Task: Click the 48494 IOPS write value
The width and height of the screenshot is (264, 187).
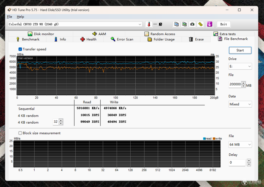Action: [x=117, y=121]
